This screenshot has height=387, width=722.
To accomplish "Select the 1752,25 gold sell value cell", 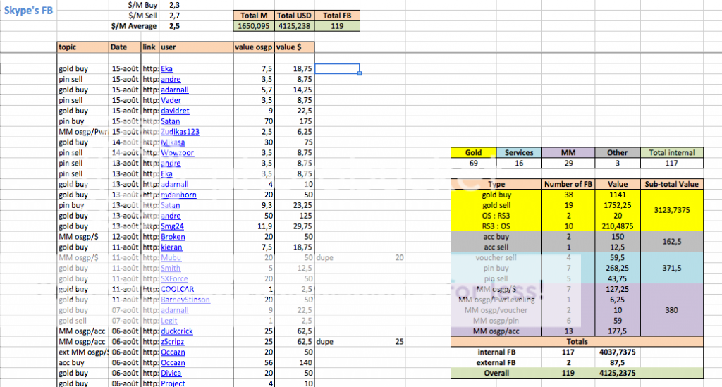I will [x=618, y=205].
